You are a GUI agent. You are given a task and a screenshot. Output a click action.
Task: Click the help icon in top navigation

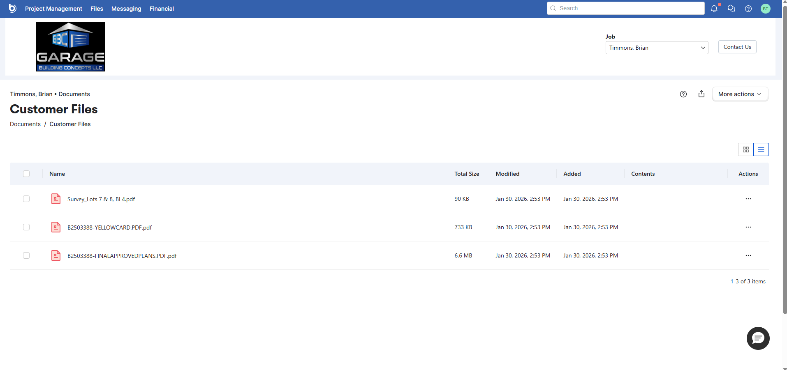coord(748,9)
